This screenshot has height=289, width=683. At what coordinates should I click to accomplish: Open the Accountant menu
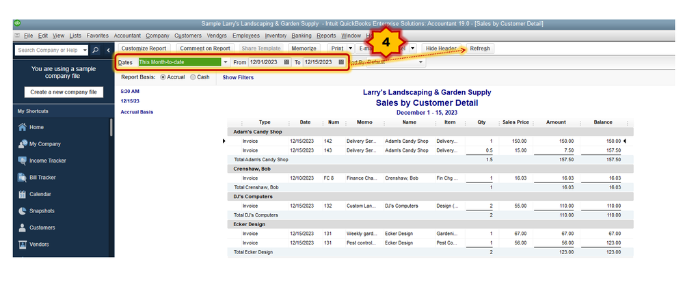[x=127, y=36]
